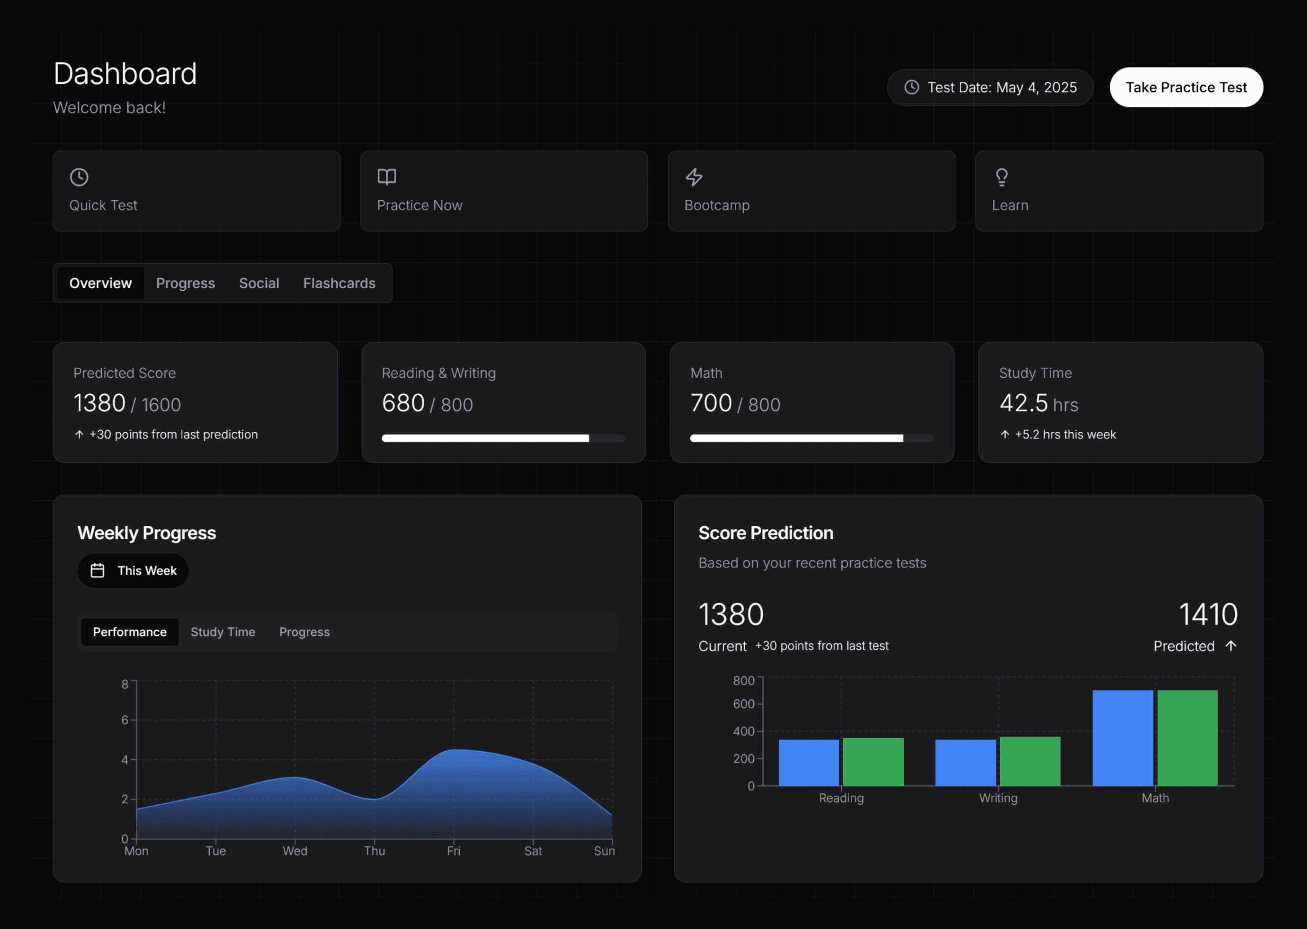Click the blue Reading bar in Score Prediction
Image resolution: width=1307 pixels, height=929 pixels.
pyautogui.click(x=809, y=763)
